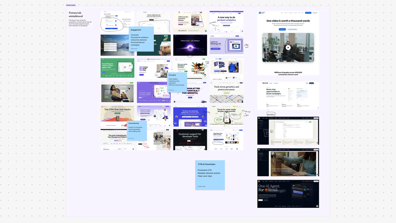The width and height of the screenshot is (396, 223).
Task: Select the Visual Hierarchy sticky note
Action: [137, 131]
